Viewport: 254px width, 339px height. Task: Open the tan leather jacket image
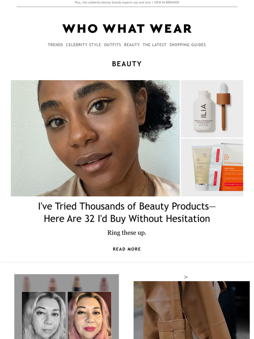coord(191,310)
